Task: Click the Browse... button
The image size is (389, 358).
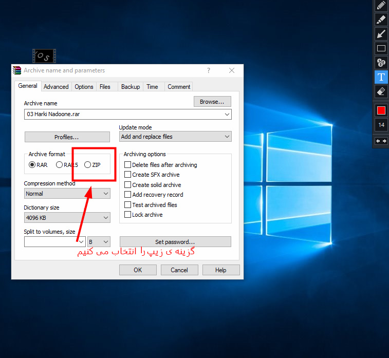Action: [212, 102]
